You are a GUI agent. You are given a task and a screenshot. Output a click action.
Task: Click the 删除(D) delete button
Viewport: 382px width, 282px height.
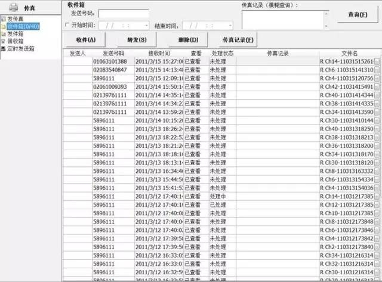coord(184,40)
